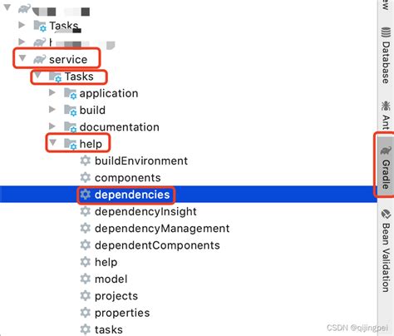Collapse the service project node
394x336 pixels.
click(x=22, y=58)
